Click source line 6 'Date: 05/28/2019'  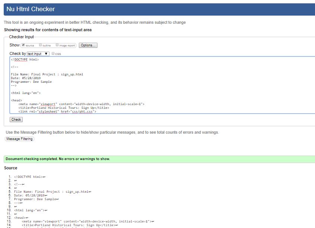pos(30,195)
